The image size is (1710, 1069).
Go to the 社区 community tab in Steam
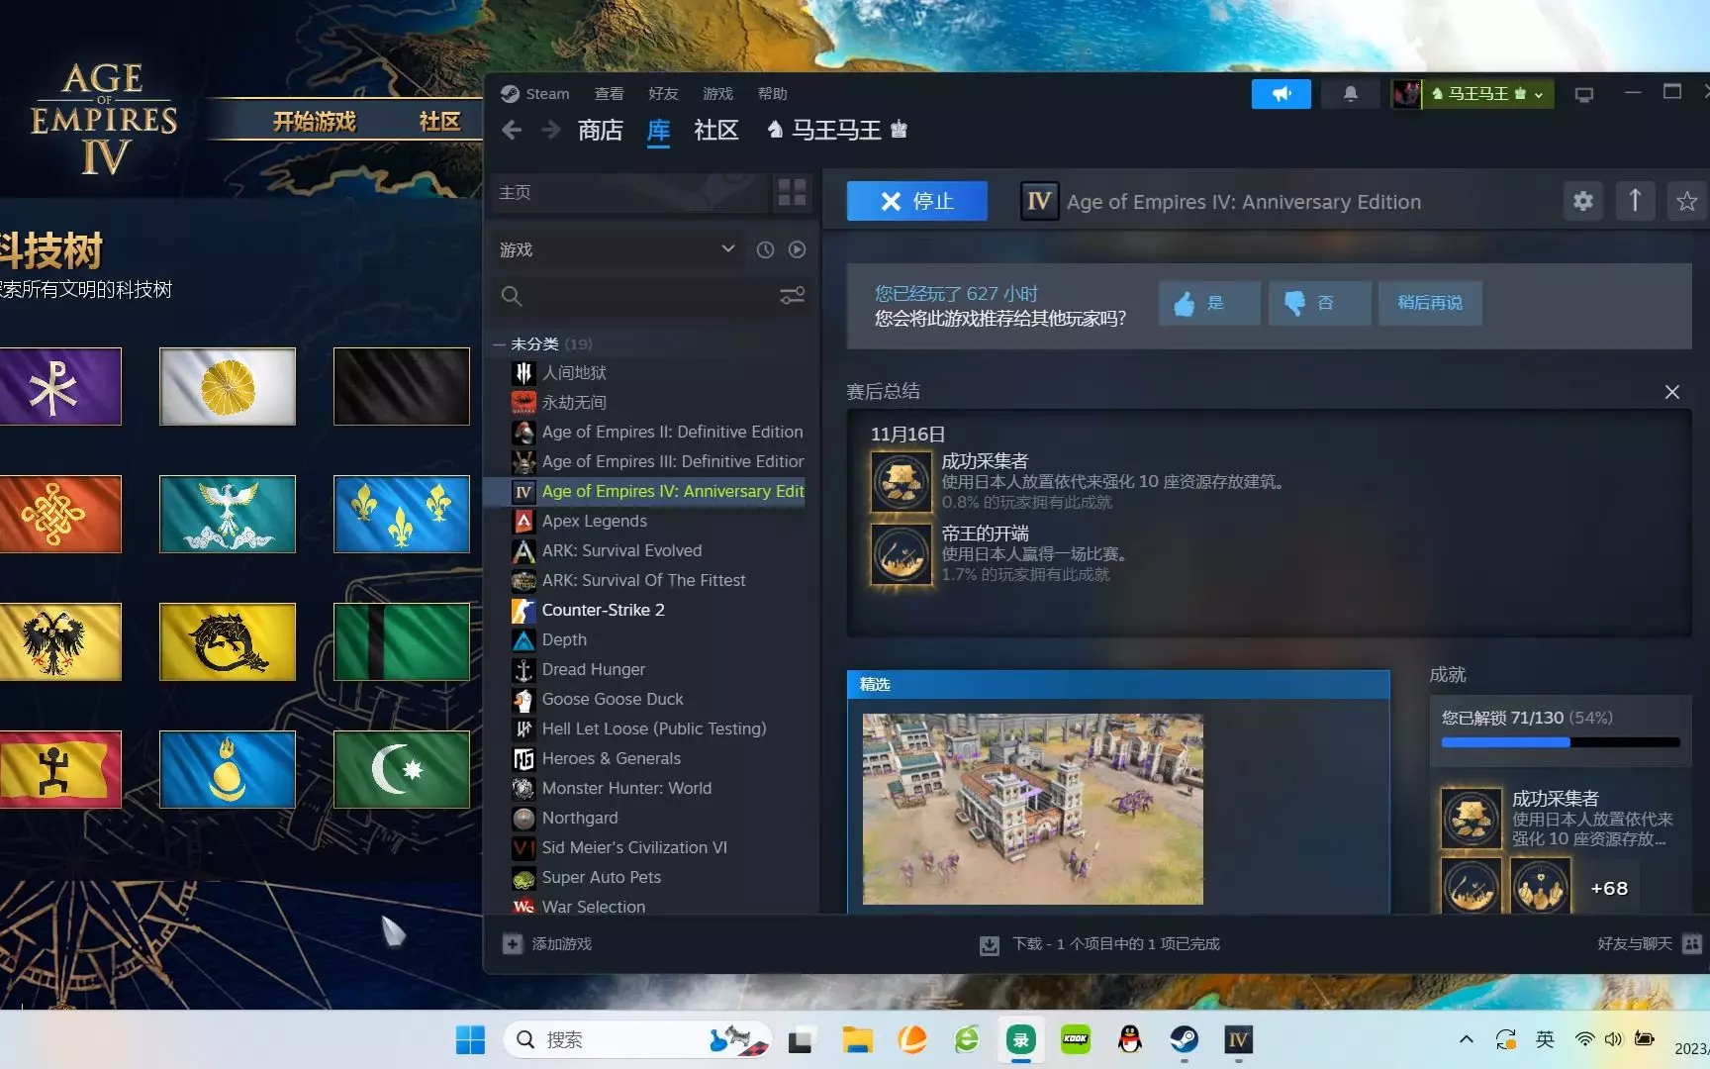click(x=716, y=130)
